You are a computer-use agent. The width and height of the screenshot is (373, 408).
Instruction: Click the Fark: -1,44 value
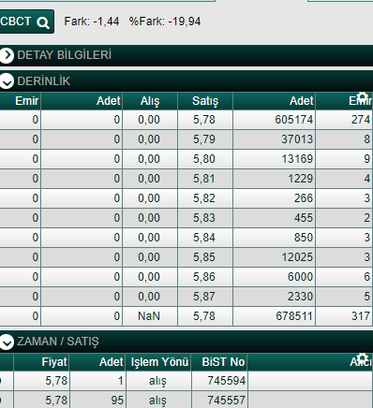92,22
